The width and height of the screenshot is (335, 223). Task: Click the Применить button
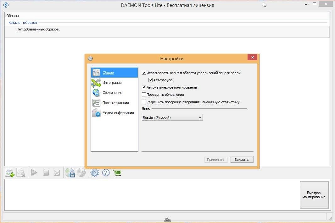[216, 160]
